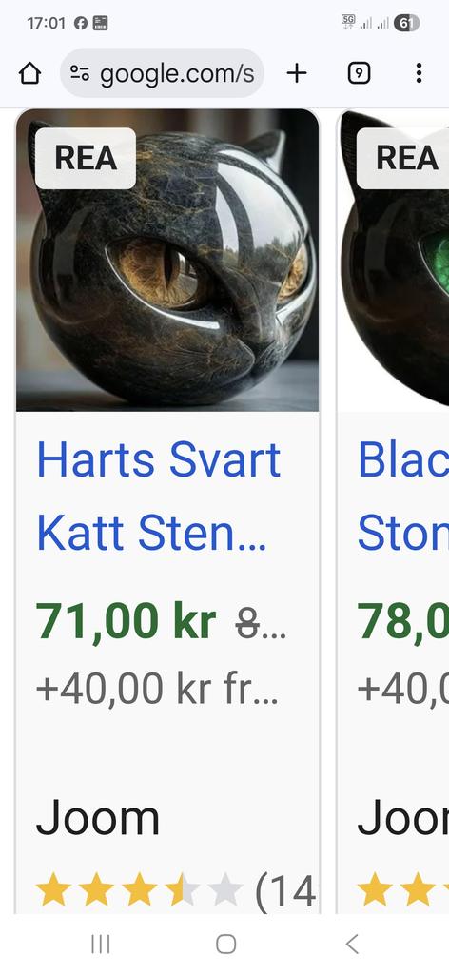Open Harts Svart Katt Sten product link
This screenshot has width=449, height=974.
tap(158, 497)
